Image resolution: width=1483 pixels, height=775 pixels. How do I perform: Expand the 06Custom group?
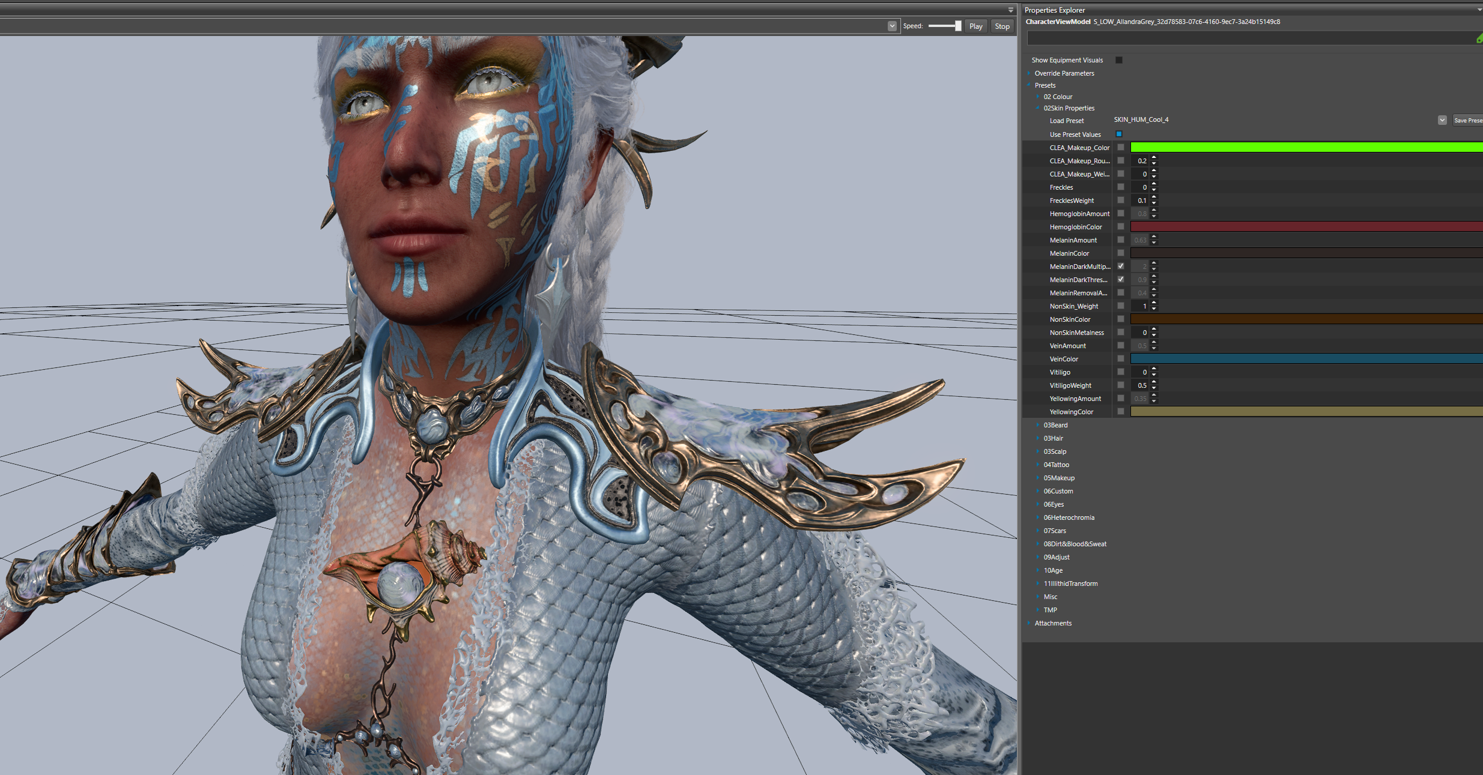[1038, 491]
